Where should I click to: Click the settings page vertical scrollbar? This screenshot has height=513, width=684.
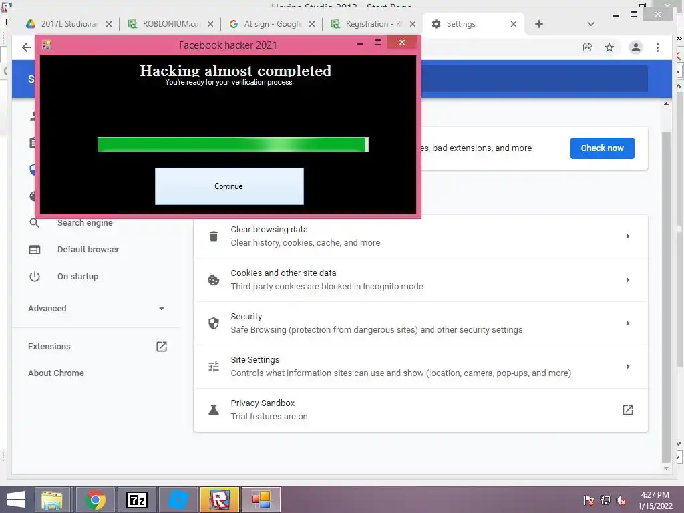click(666, 297)
